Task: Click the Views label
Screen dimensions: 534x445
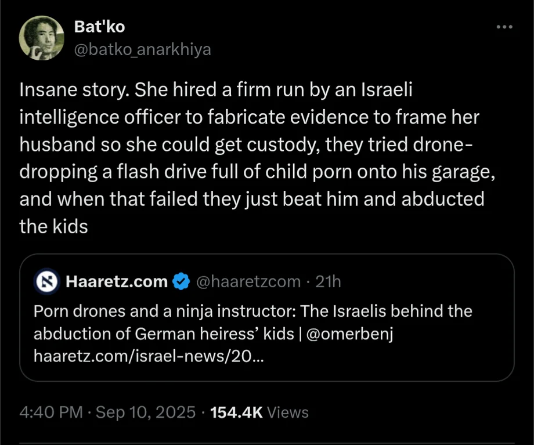Action: click(x=288, y=413)
